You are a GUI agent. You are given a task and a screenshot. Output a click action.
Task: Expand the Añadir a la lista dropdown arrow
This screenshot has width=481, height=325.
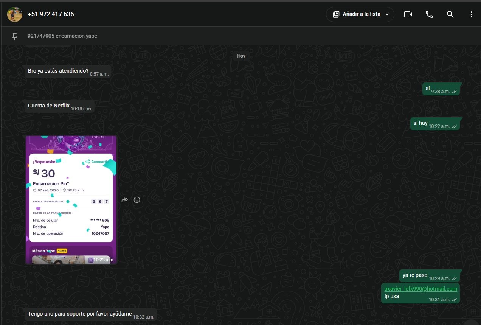click(x=387, y=14)
